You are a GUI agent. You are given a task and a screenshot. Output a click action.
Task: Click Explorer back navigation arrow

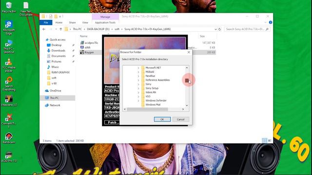pyautogui.click(x=44, y=29)
